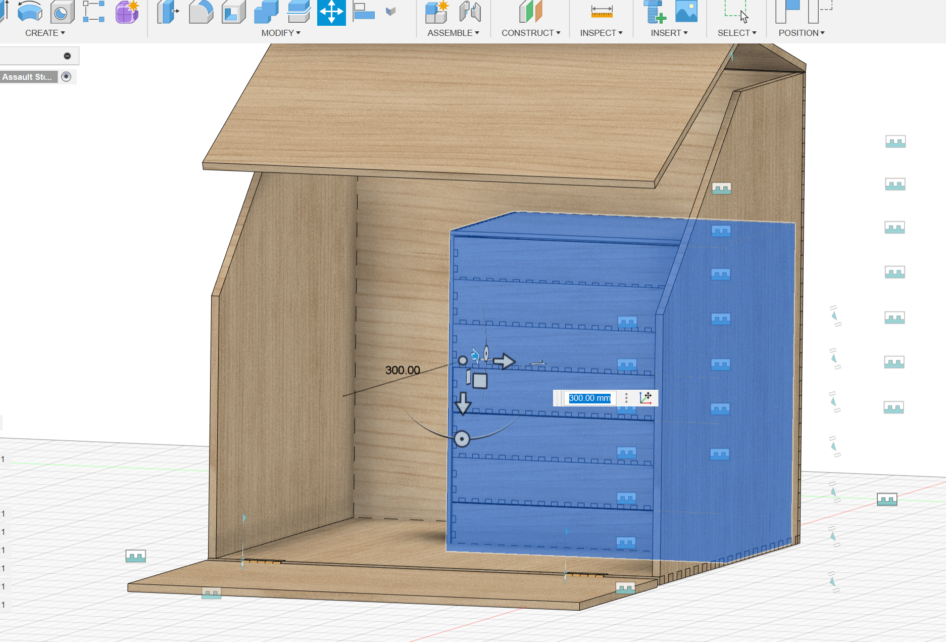Screen dimensions: 946x642
Task: Choose the Rectangular Pattern tool icon
Action: pos(93,12)
